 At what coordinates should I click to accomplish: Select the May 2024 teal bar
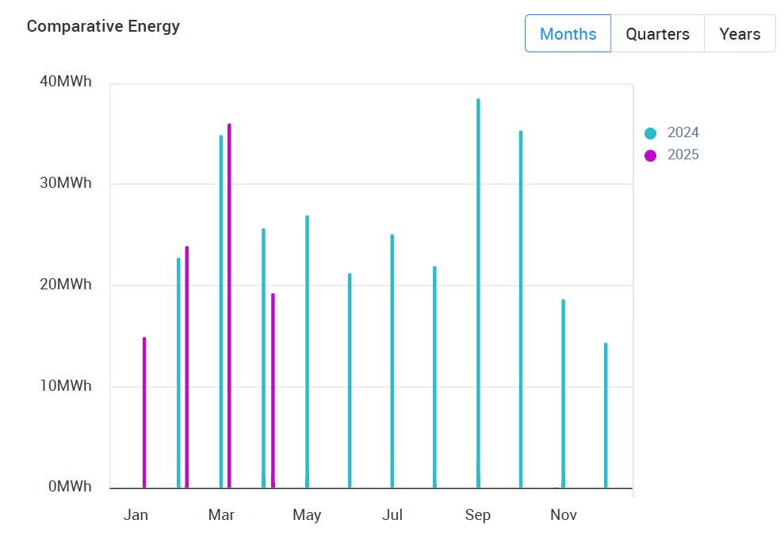[307, 351]
